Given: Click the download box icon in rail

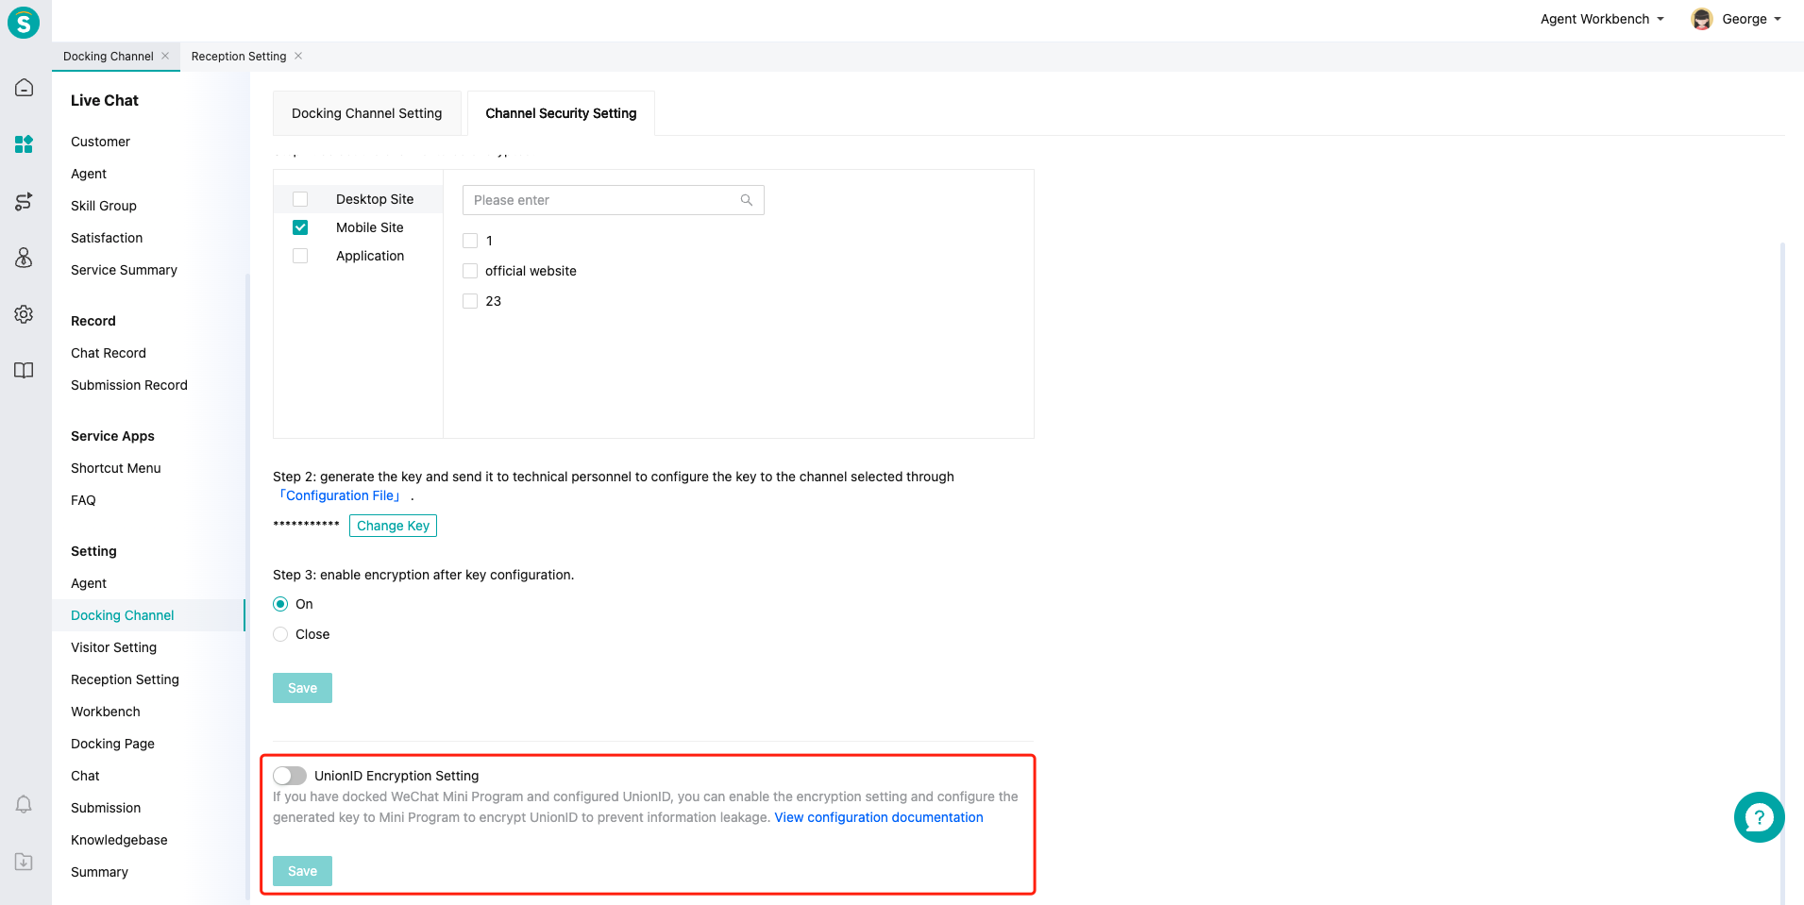Looking at the screenshot, I should pyautogui.click(x=25, y=861).
